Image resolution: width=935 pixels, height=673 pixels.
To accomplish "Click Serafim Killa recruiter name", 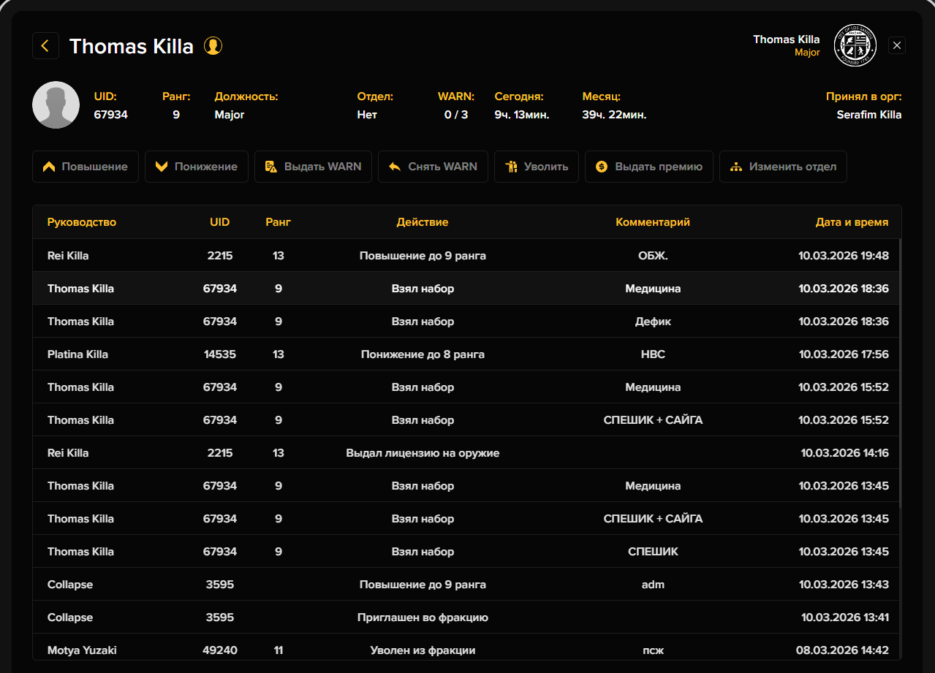I will click(868, 115).
